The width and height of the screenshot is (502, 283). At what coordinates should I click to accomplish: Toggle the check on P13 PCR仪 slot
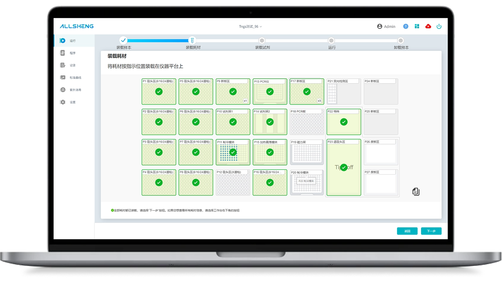pyautogui.click(x=270, y=92)
